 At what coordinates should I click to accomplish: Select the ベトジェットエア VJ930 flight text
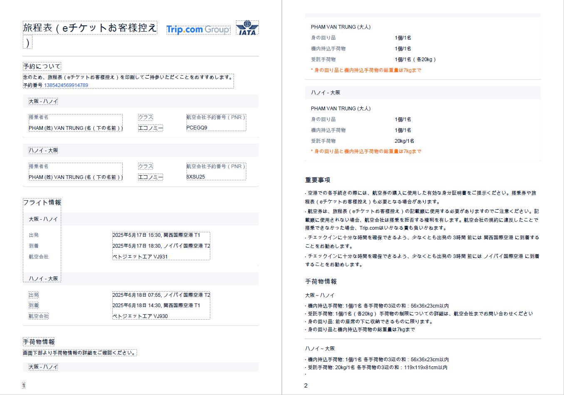[x=140, y=316]
